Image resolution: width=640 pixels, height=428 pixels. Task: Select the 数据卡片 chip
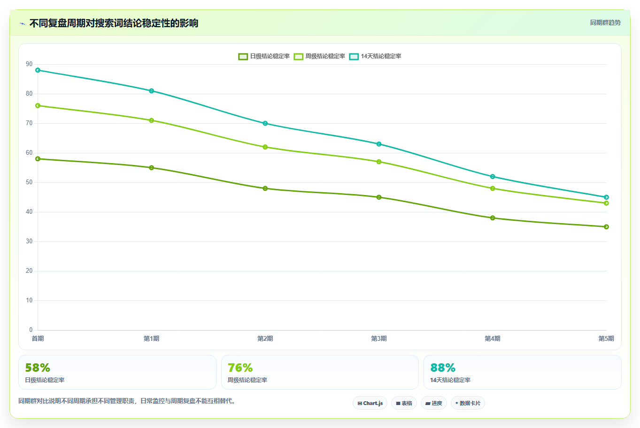[468, 403]
